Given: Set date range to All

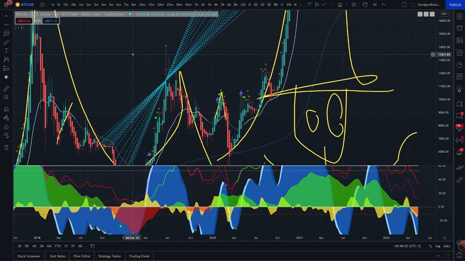Looking at the screenshot, I should [x=80, y=246].
